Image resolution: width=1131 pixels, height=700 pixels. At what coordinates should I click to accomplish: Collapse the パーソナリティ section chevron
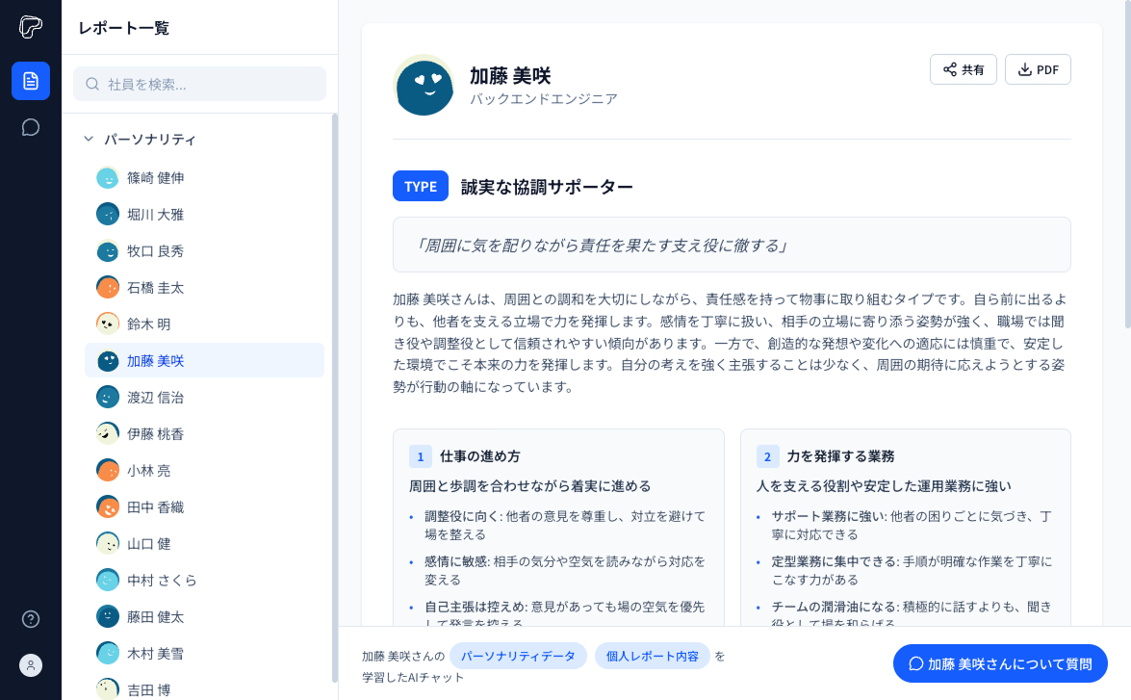[x=89, y=139]
